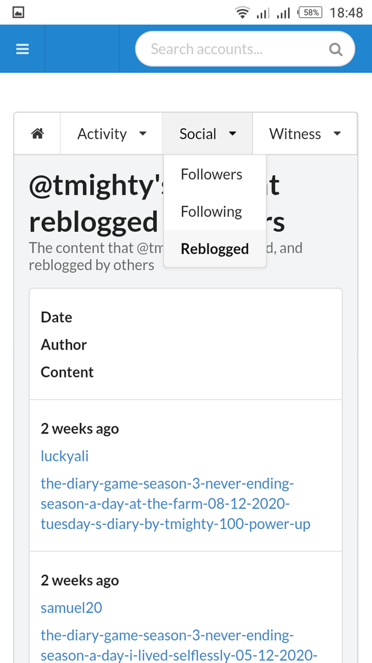Click the Date column header
Image resolution: width=372 pixels, height=663 pixels.
(56, 318)
